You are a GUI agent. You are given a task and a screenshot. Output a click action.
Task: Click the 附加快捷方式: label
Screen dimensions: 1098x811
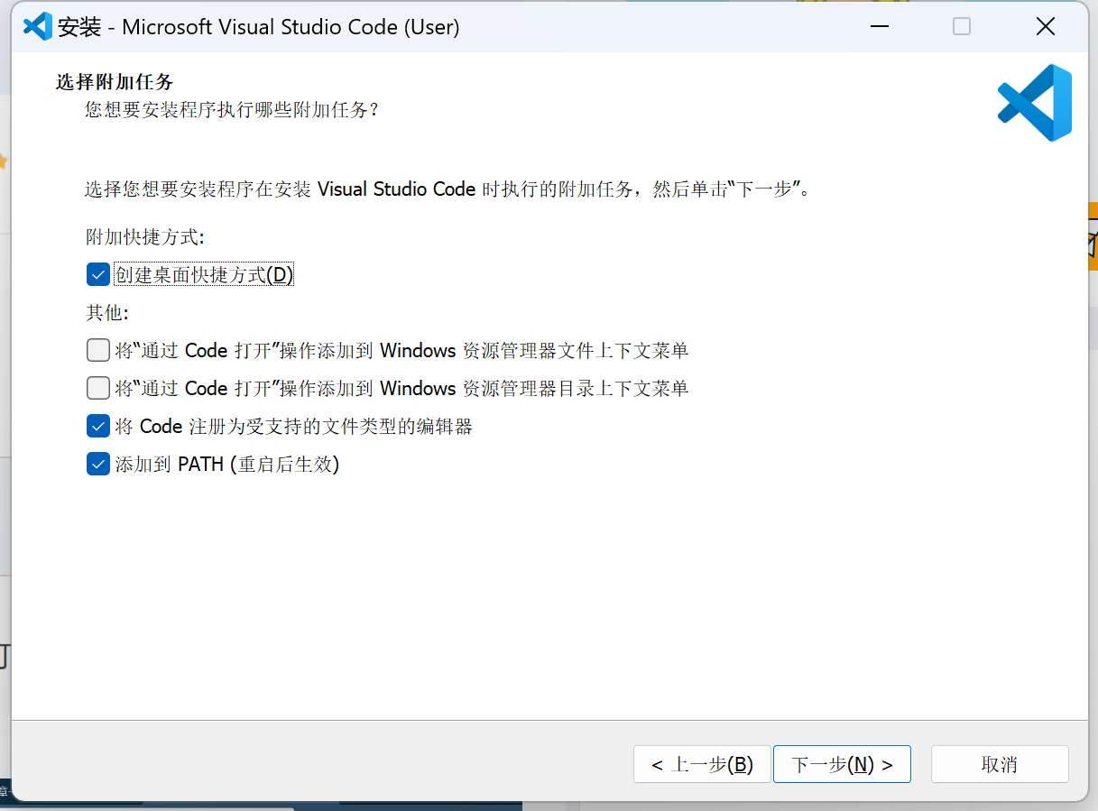145,237
